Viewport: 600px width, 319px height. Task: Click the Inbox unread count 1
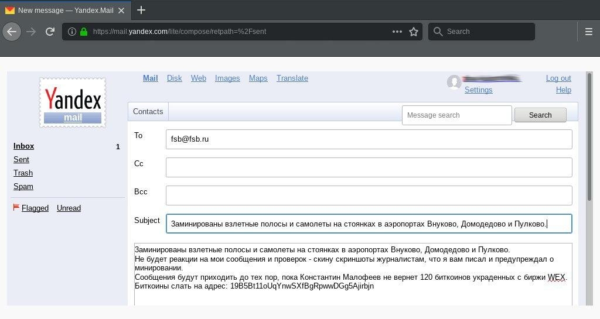pyautogui.click(x=118, y=147)
